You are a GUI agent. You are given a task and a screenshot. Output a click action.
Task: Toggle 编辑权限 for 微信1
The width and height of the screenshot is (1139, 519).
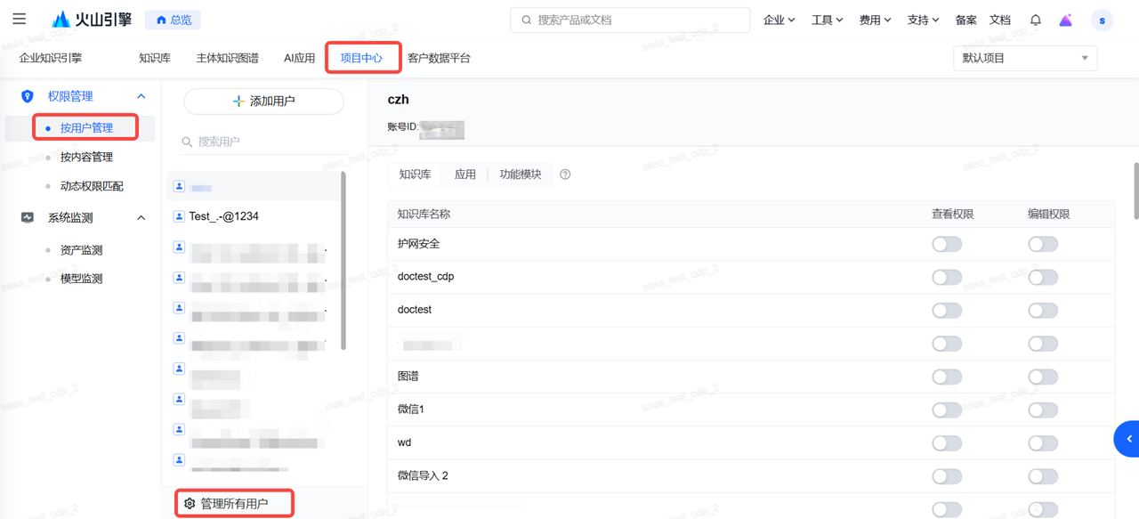point(1043,410)
